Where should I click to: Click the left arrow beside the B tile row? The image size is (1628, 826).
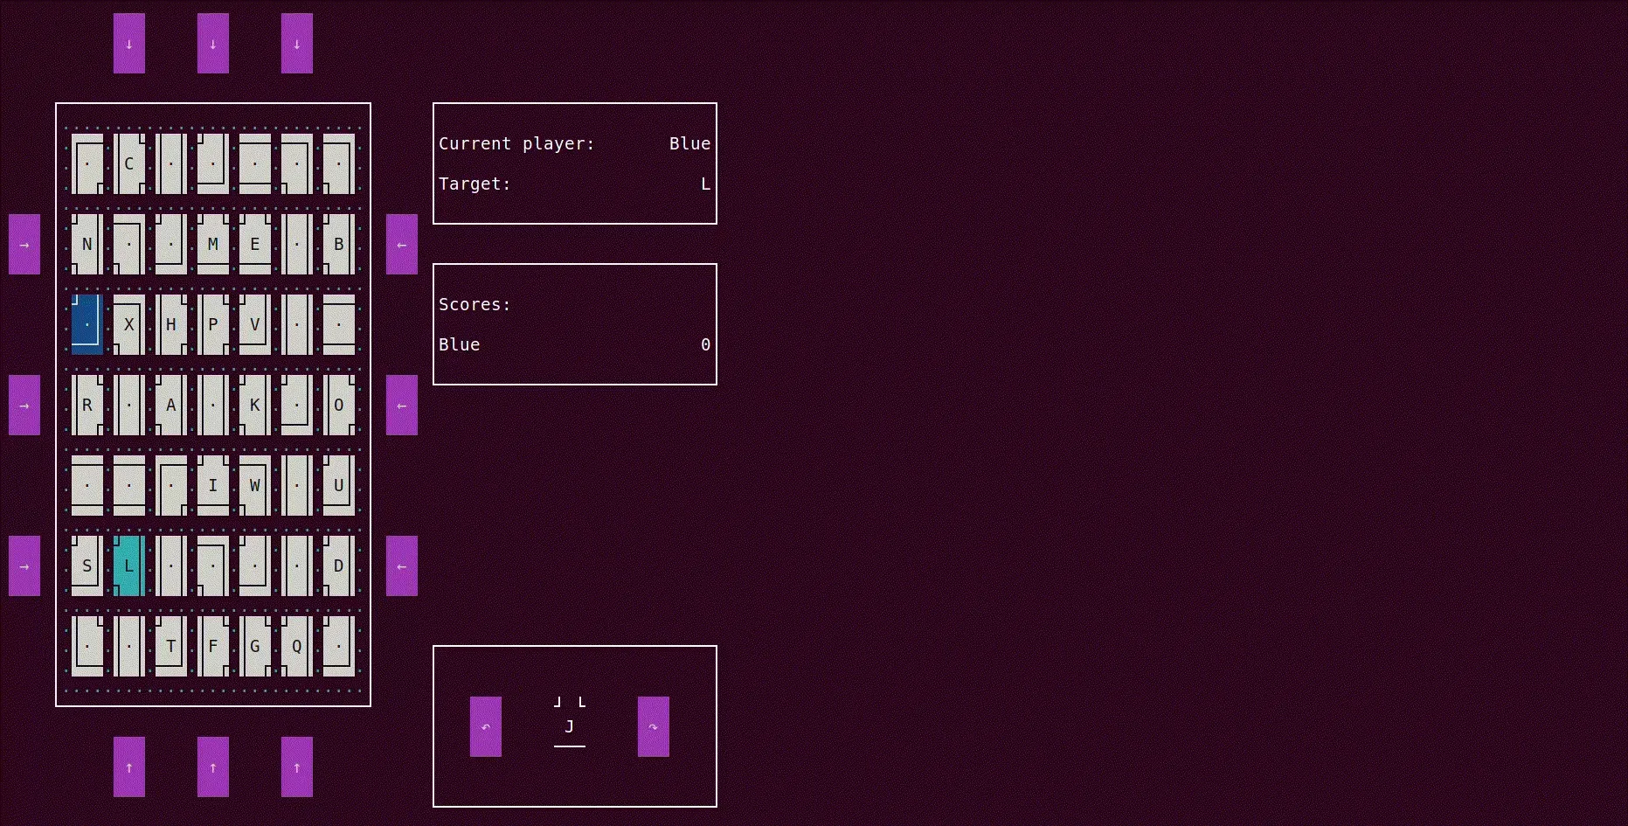tap(402, 245)
